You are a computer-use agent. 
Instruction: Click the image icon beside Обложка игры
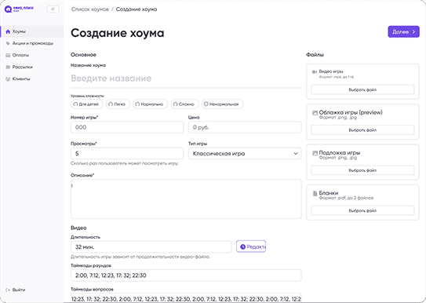pyautogui.click(x=315, y=113)
